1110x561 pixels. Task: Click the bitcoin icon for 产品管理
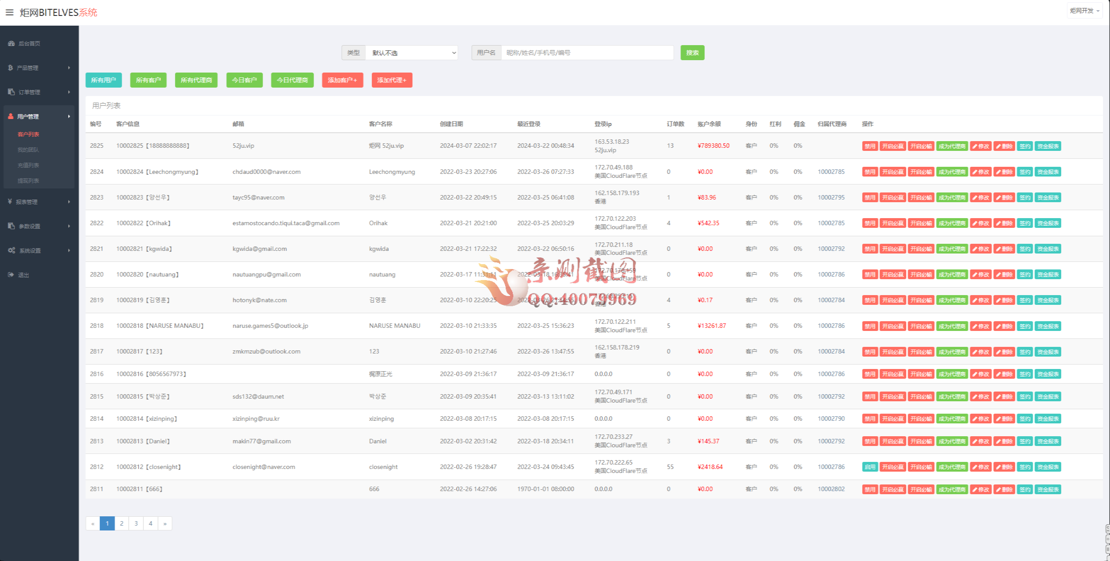pyautogui.click(x=10, y=68)
